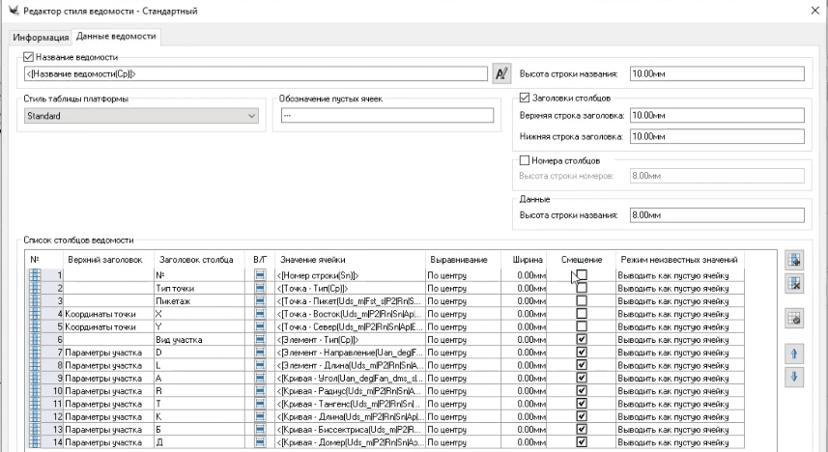Click В/Г icon in Пикетаж row

pos(259,301)
